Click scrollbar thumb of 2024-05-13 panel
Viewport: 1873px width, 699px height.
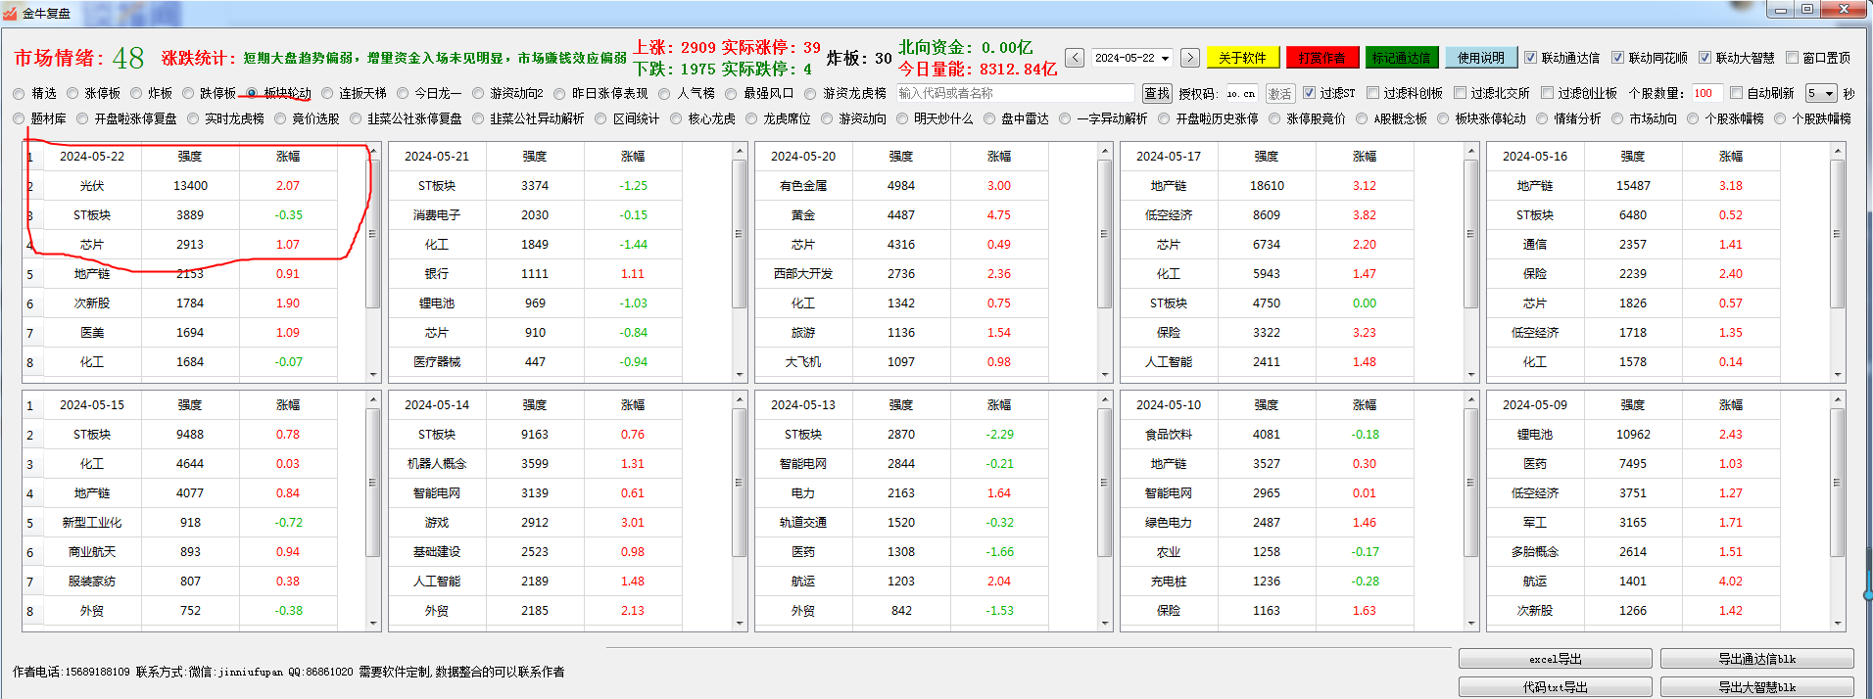pyautogui.click(x=1105, y=483)
